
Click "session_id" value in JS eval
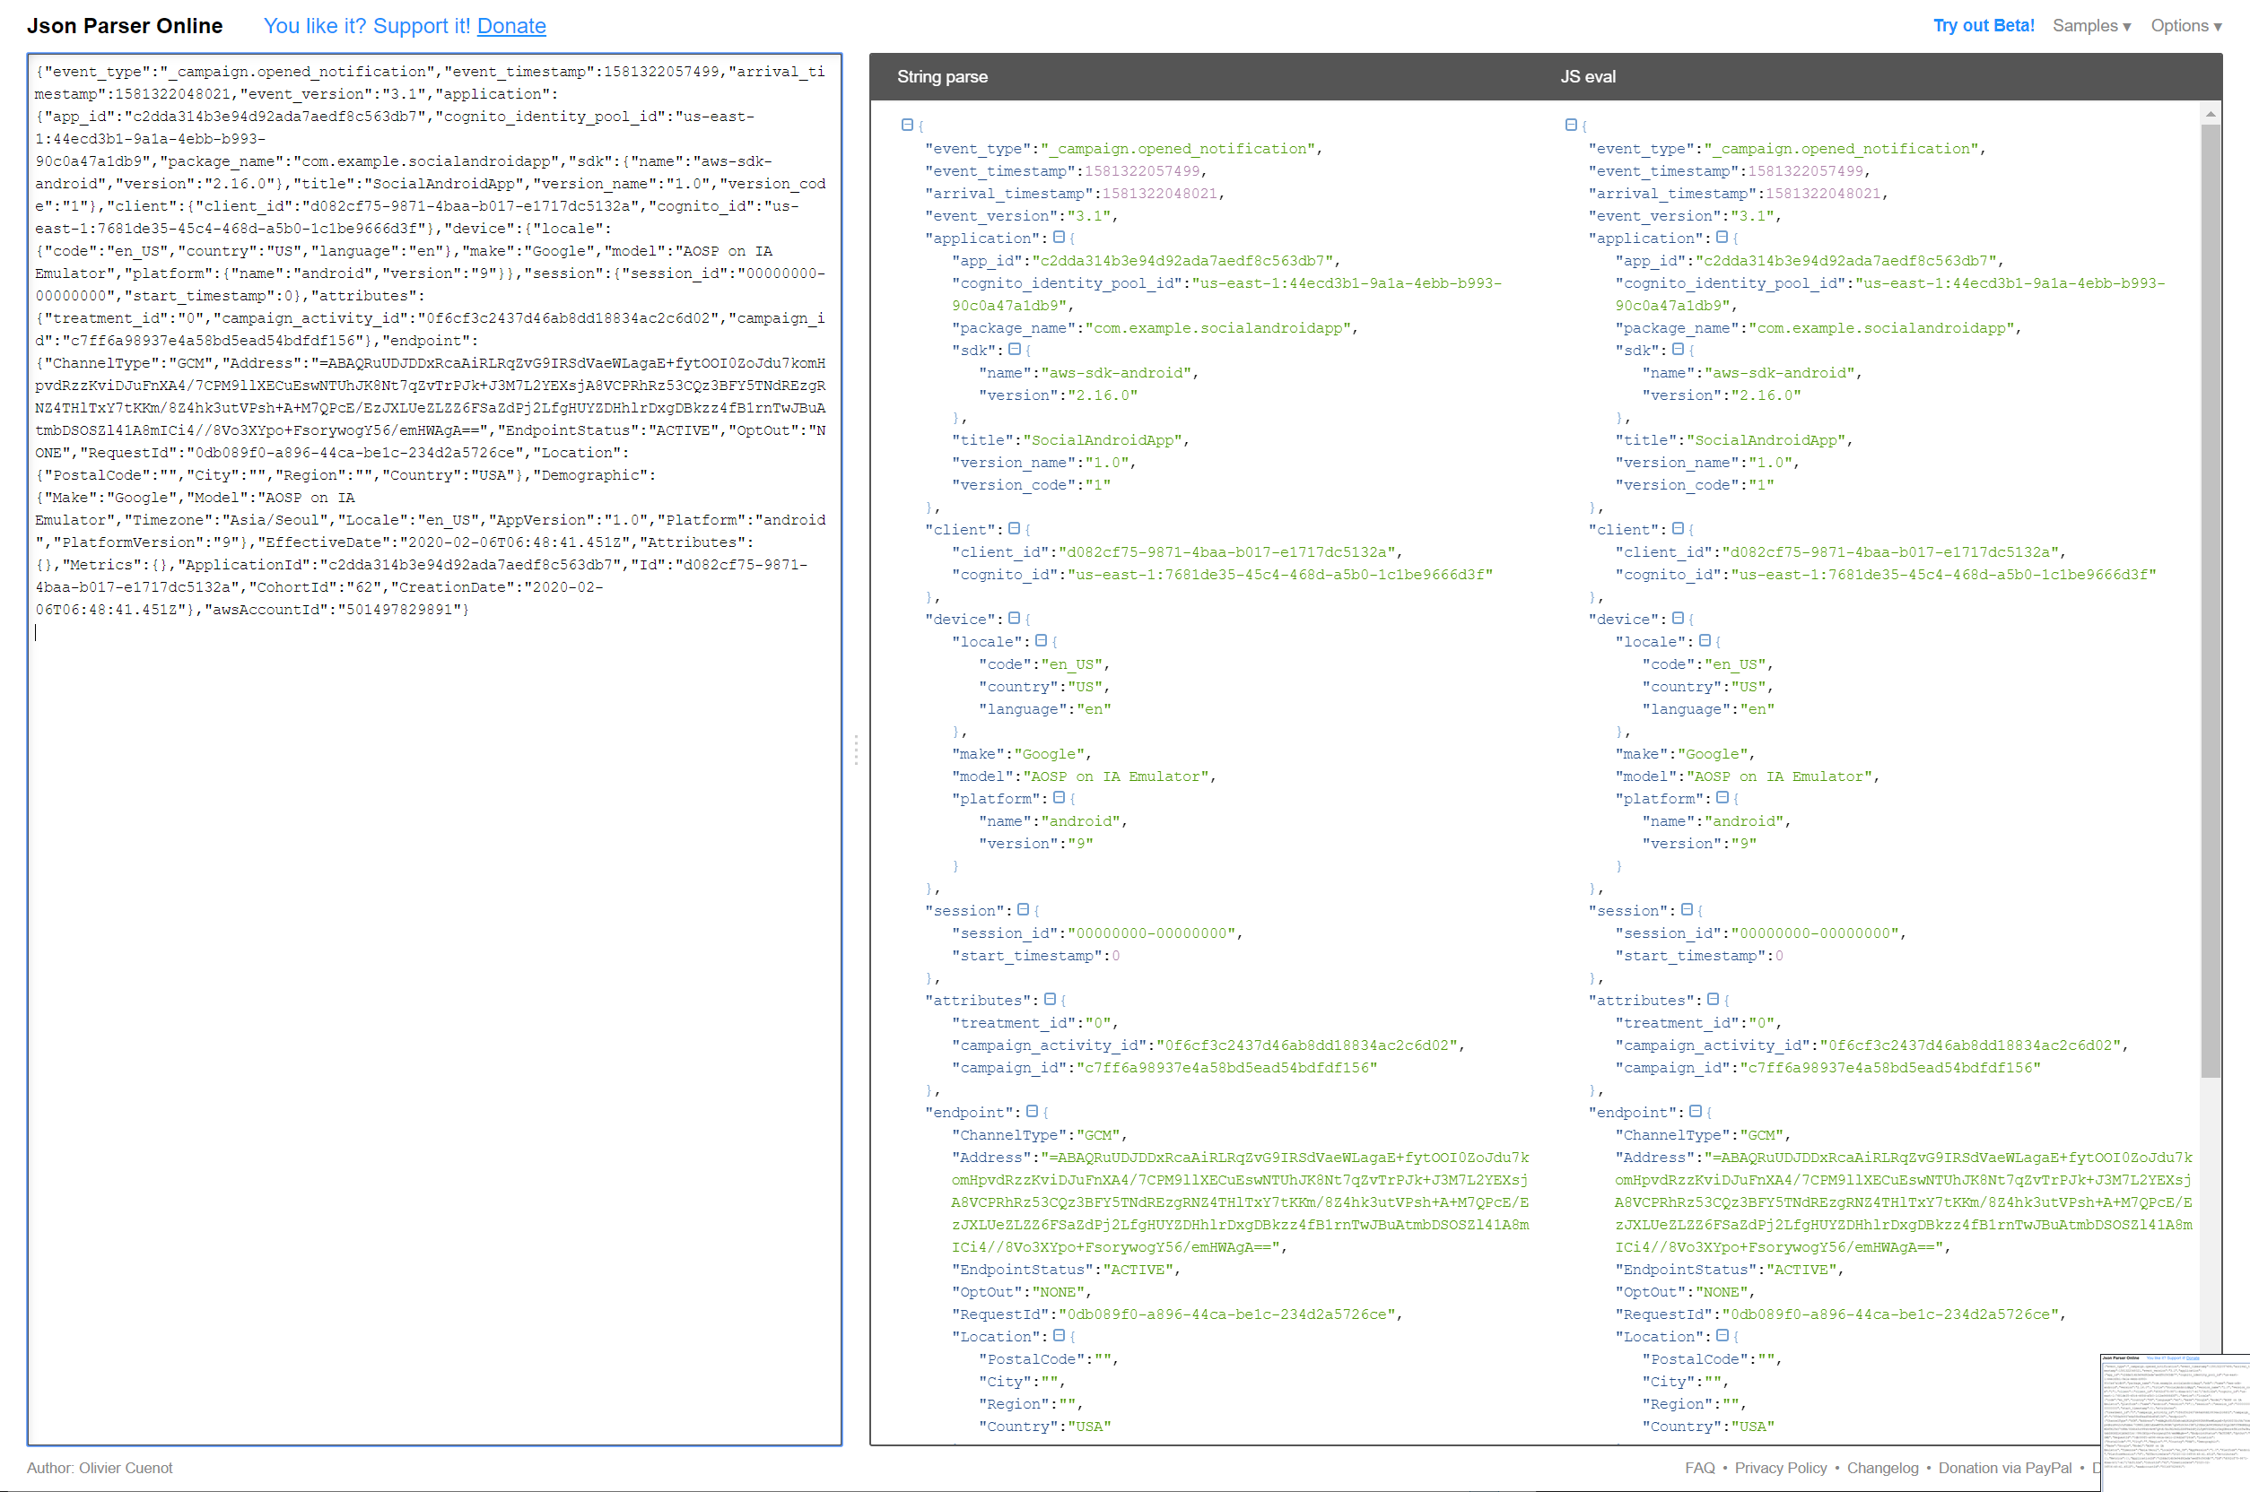(x=1814, y=933)
